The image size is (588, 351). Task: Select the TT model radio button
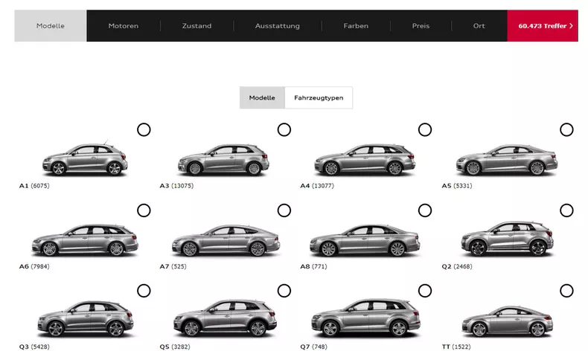[x=566, y=291]
